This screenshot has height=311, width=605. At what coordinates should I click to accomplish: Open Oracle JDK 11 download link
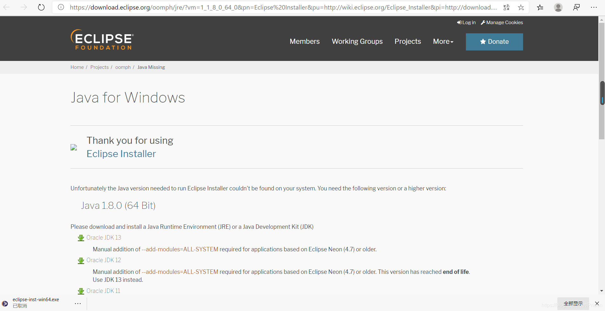(103, 291)
